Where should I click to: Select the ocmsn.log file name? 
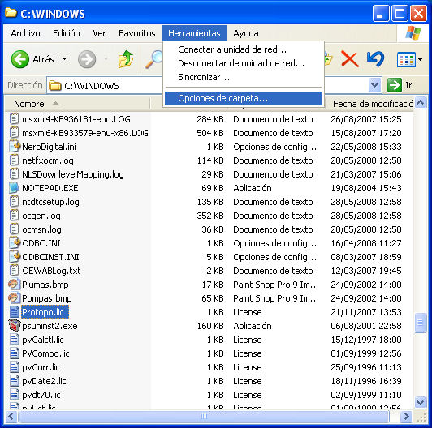coord(42,229)
